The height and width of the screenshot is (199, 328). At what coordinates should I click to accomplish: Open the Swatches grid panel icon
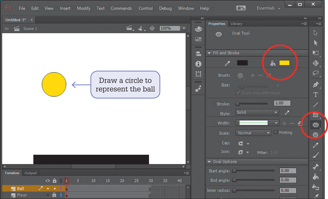pos(198,39)
